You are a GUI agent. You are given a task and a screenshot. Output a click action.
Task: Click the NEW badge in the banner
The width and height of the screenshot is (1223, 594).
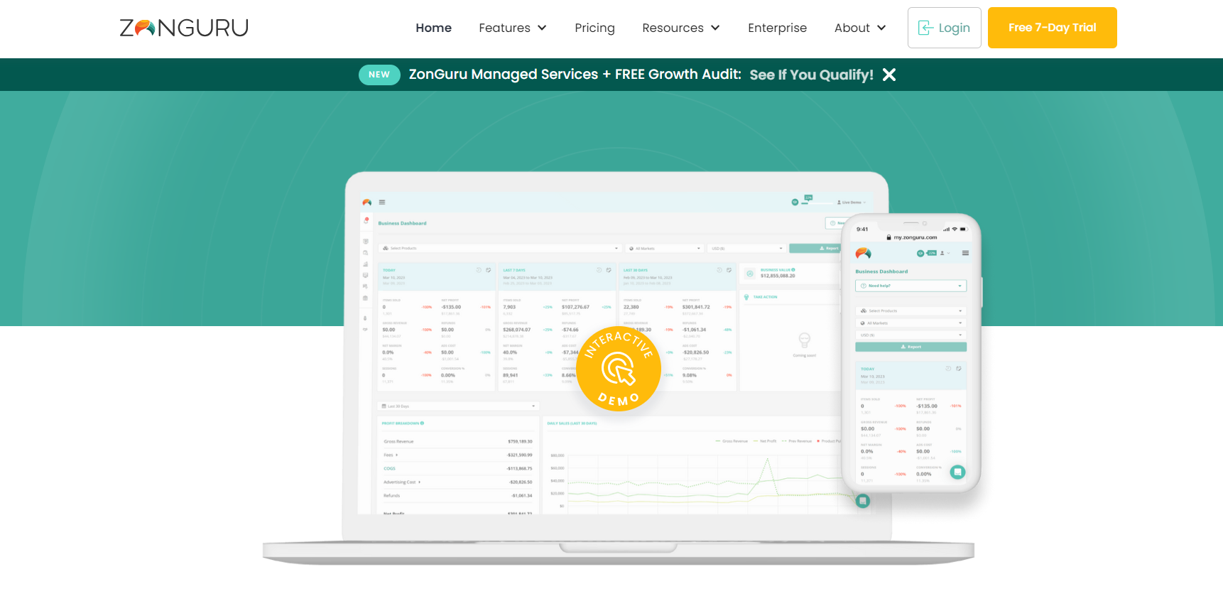tap(379, 75)
